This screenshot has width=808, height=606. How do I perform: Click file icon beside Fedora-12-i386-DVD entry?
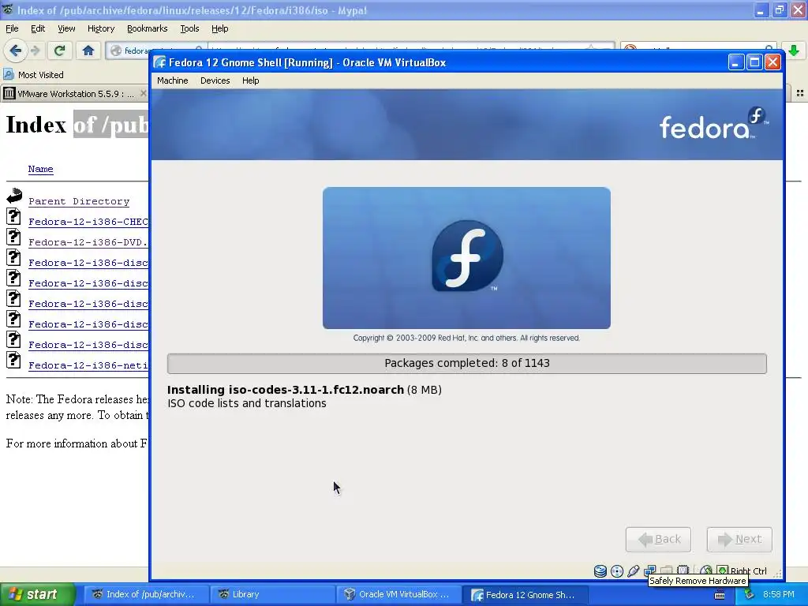pos(14,237)
